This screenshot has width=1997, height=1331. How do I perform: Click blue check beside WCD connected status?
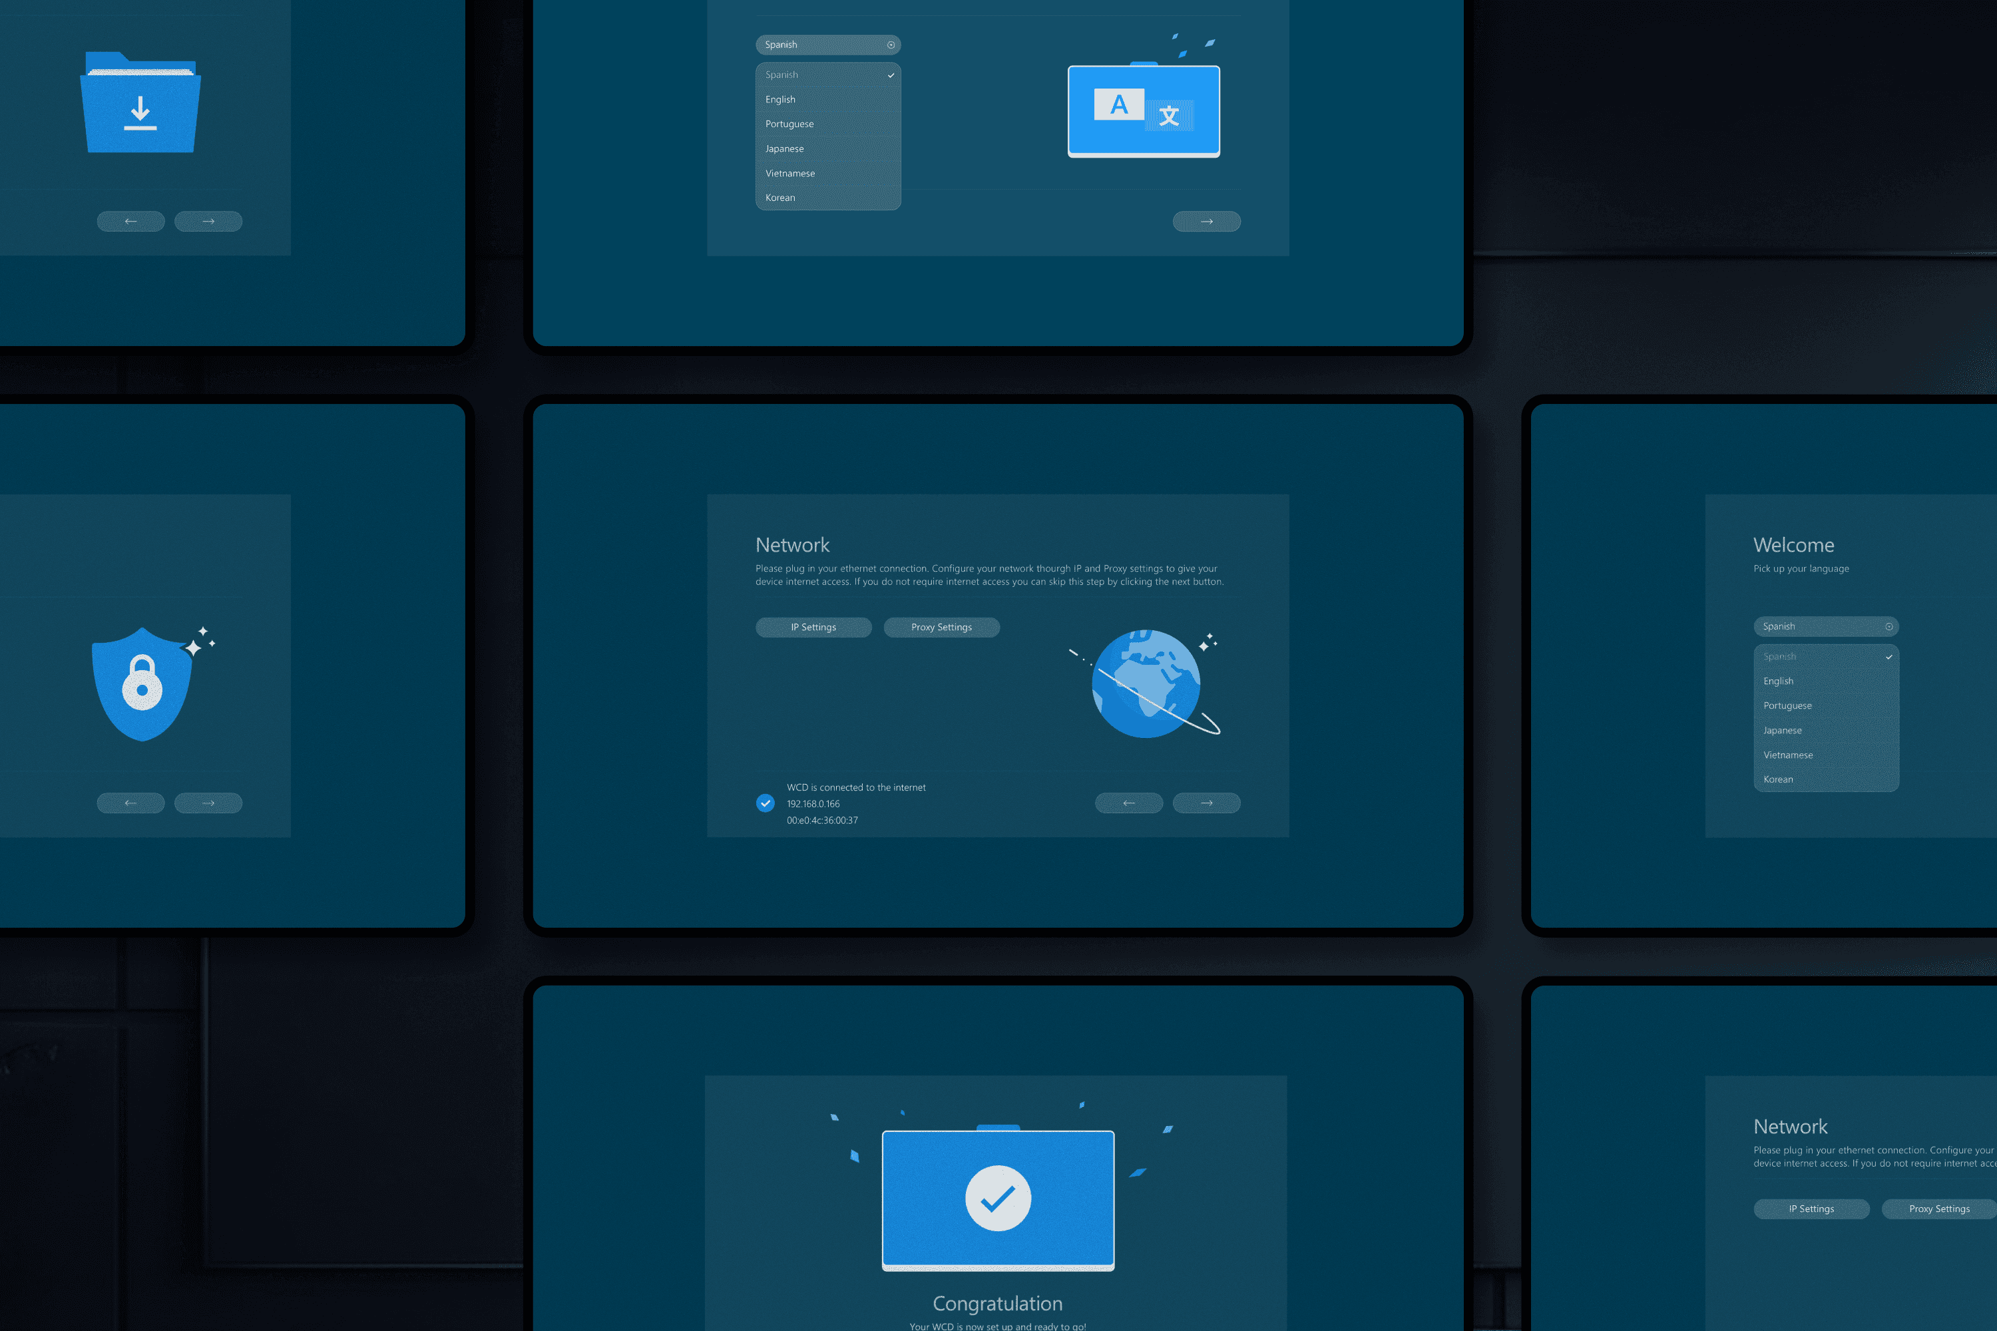click(x=765, y=803)
